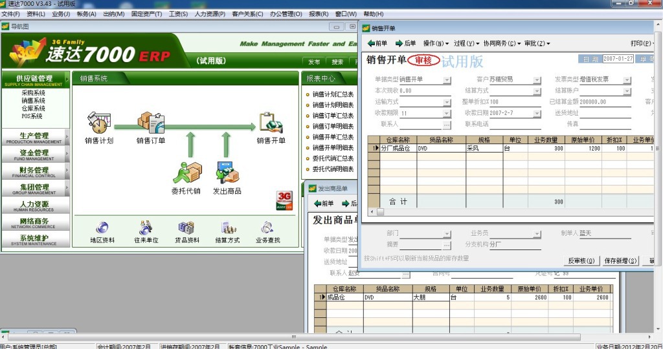Open the 报表(R) menu
The width and height of the screenshot is (663, 349).
319,14
